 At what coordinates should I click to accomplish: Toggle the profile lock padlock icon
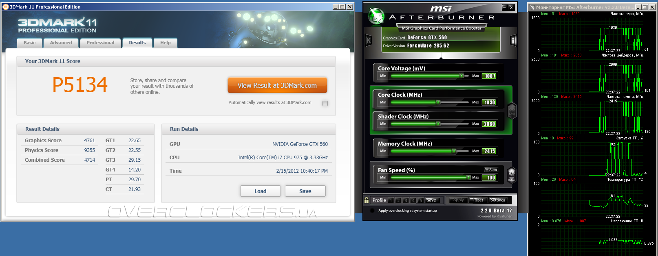click(x=367, y=200)
